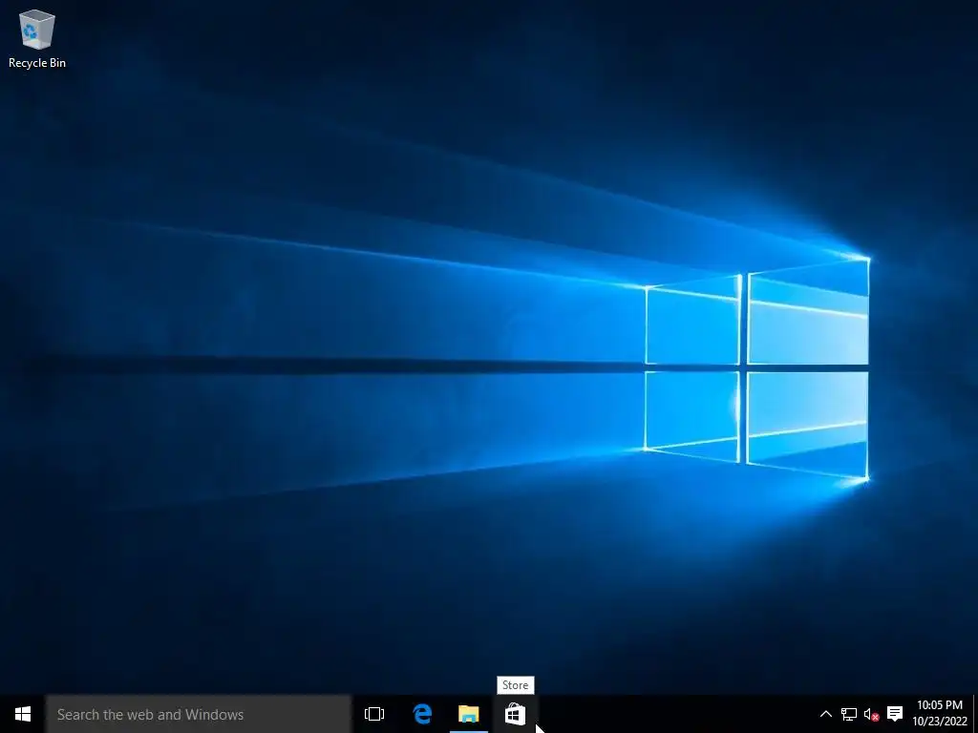Viewport: 978px width, 733px height.
Task: Select the Recycle Bin desktop icon
Action: click(x=37, y=38)
